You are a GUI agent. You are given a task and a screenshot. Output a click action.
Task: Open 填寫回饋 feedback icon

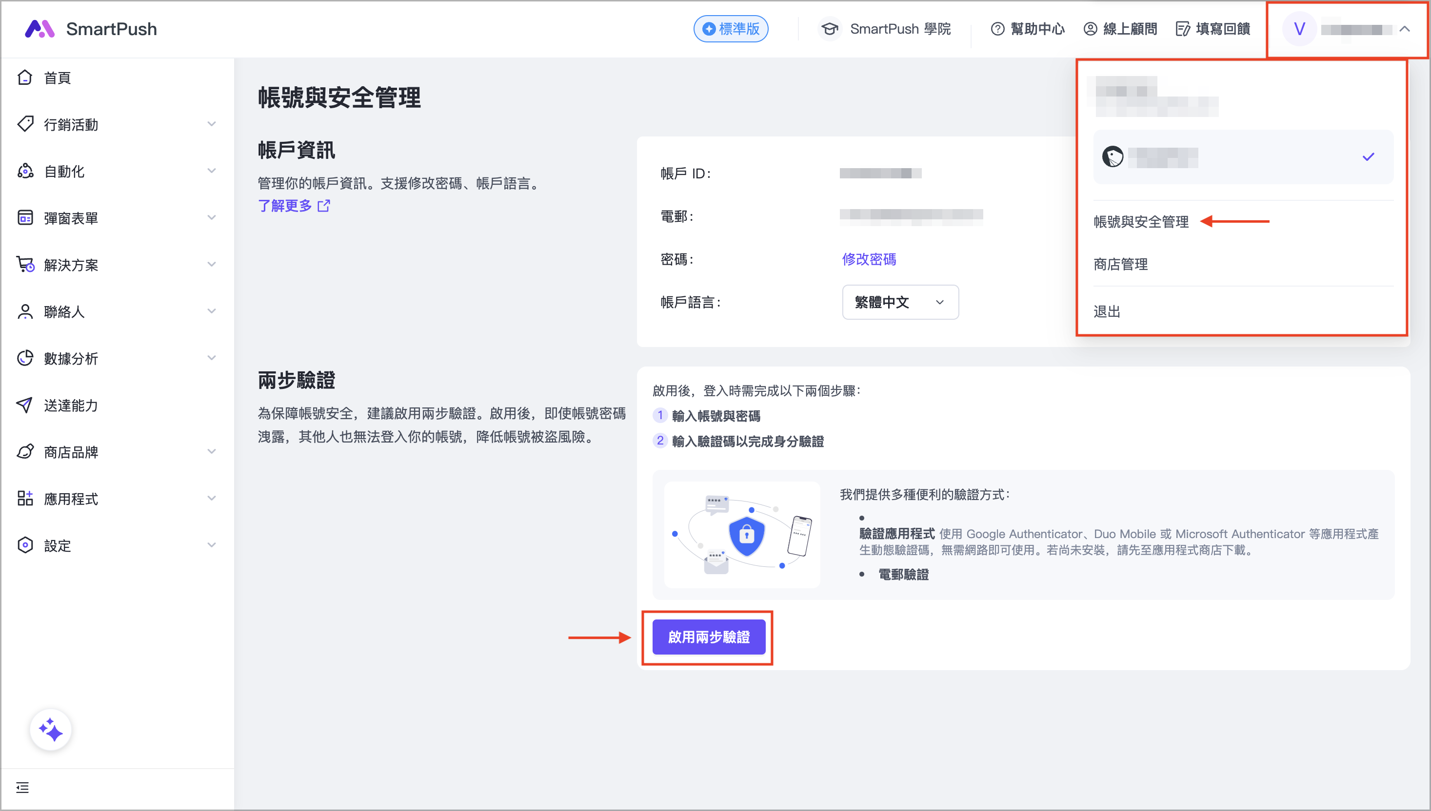1183,29
